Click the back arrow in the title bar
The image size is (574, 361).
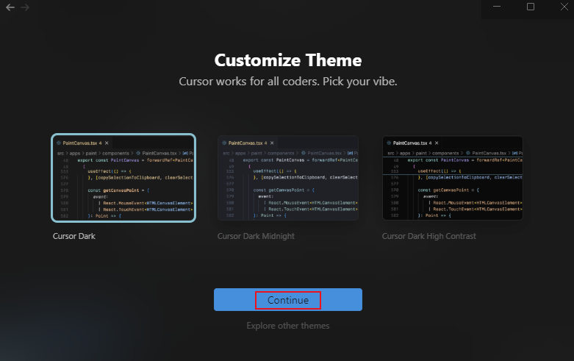pyautogui.click(x=10, y=7)
